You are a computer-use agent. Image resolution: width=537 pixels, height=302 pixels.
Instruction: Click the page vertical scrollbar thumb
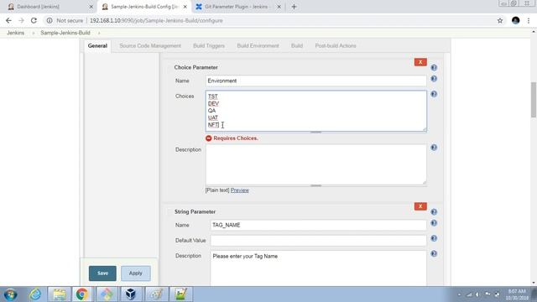click(534, 100)
